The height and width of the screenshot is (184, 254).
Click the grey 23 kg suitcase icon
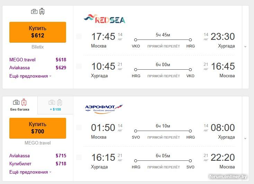pyautogui.click(x=59, y=102)
